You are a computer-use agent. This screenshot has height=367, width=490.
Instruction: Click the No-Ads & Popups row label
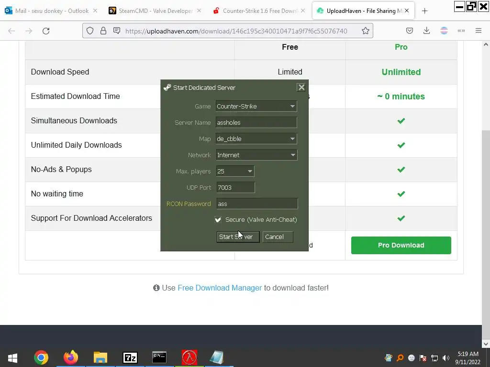(x=61, y=170)
